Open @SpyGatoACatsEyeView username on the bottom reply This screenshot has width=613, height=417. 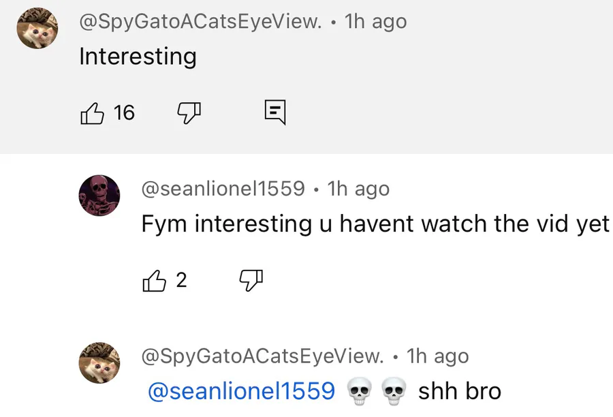point(262,356)
